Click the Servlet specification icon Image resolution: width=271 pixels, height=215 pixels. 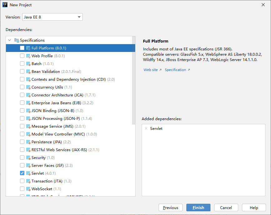pyautogui.click(x=28, y=173)
